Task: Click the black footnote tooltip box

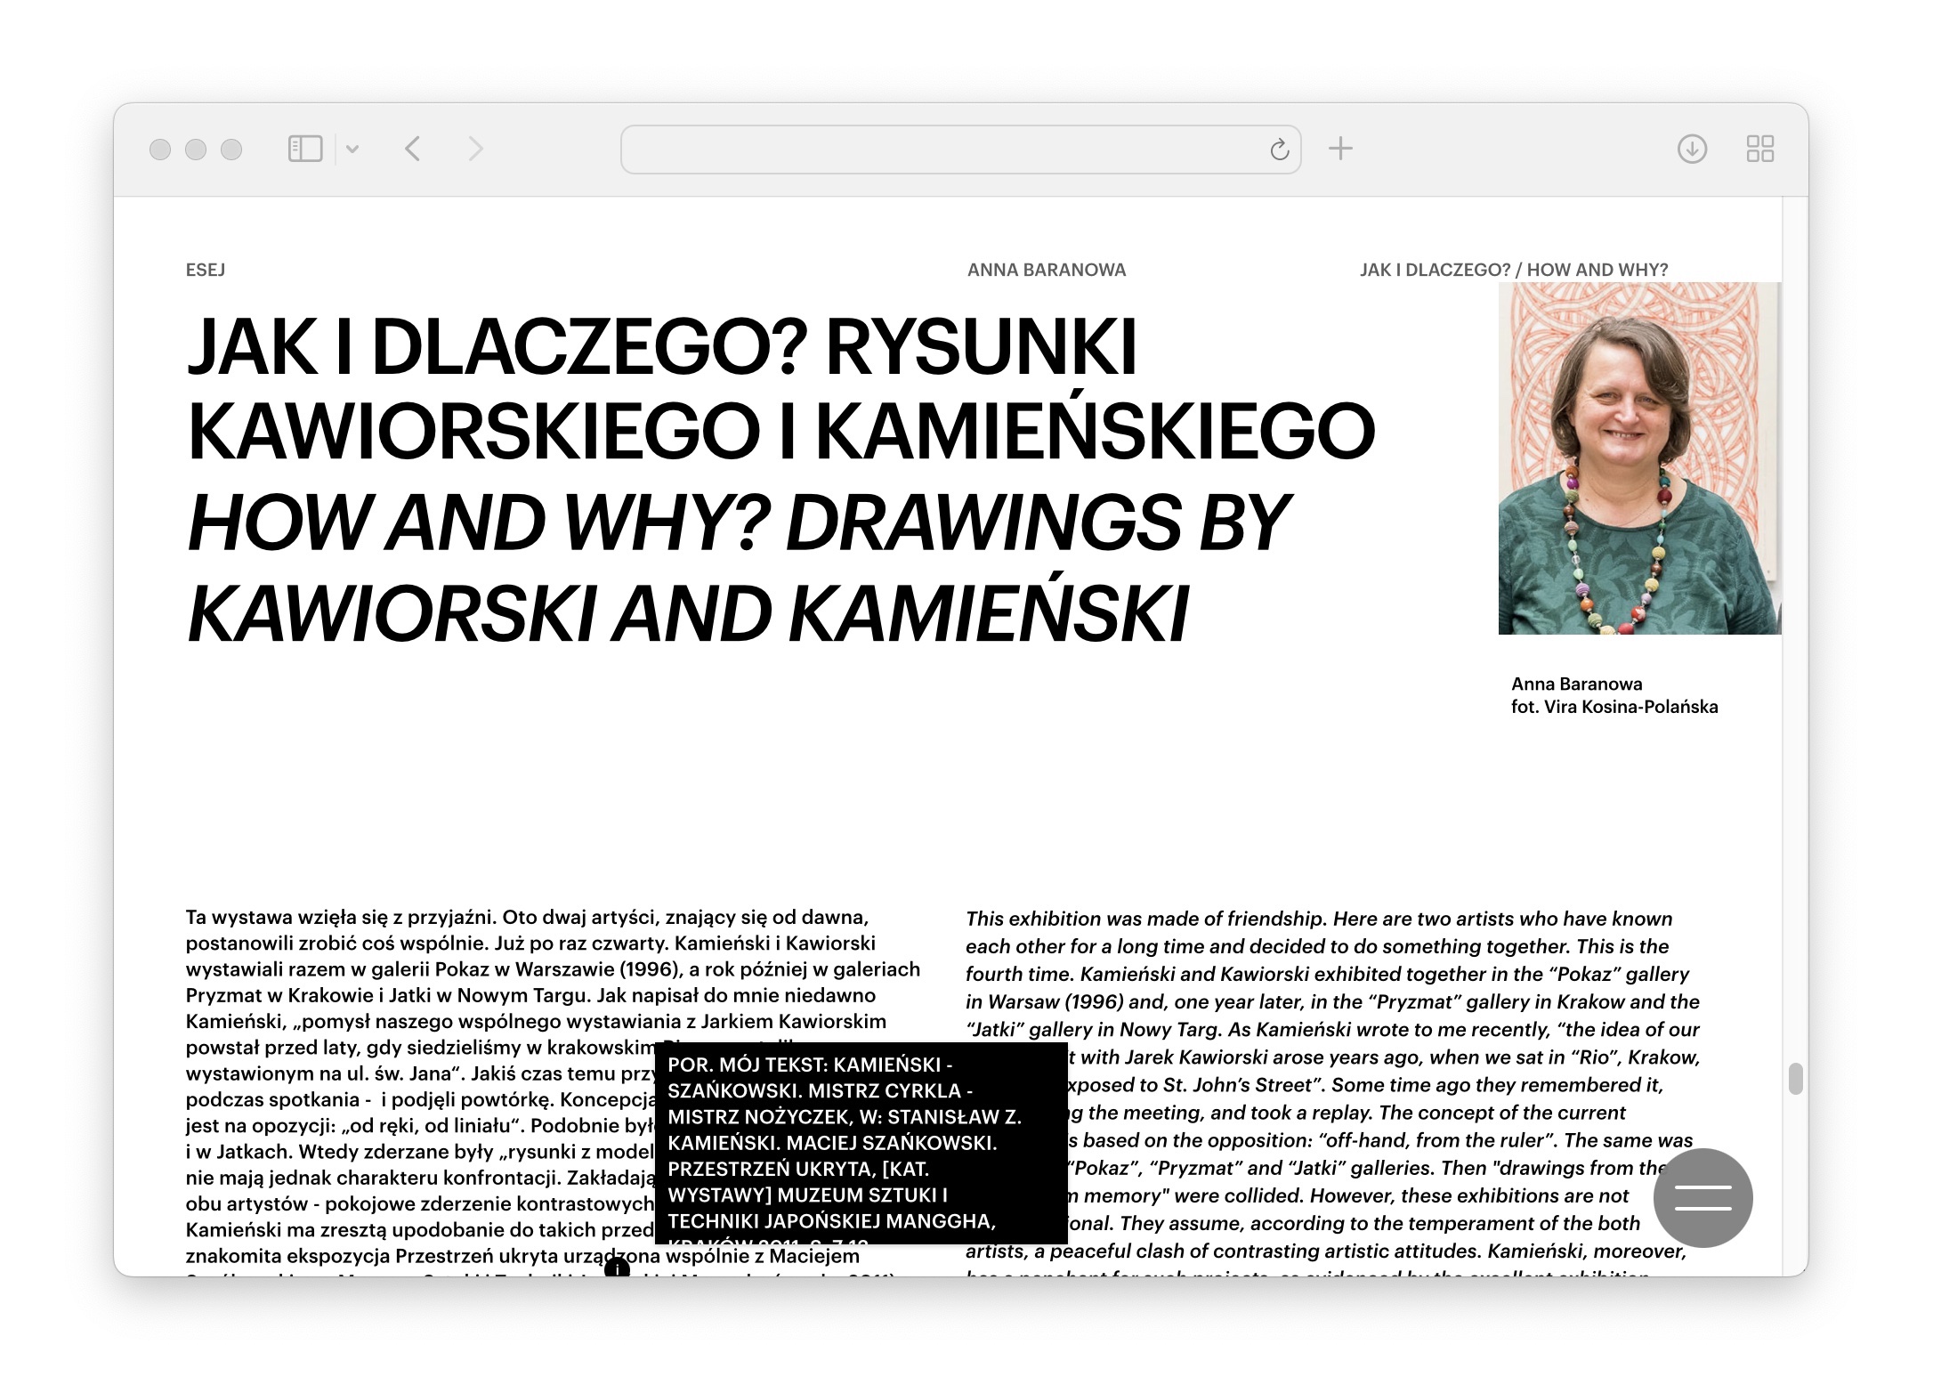Action: (860, 1143)
